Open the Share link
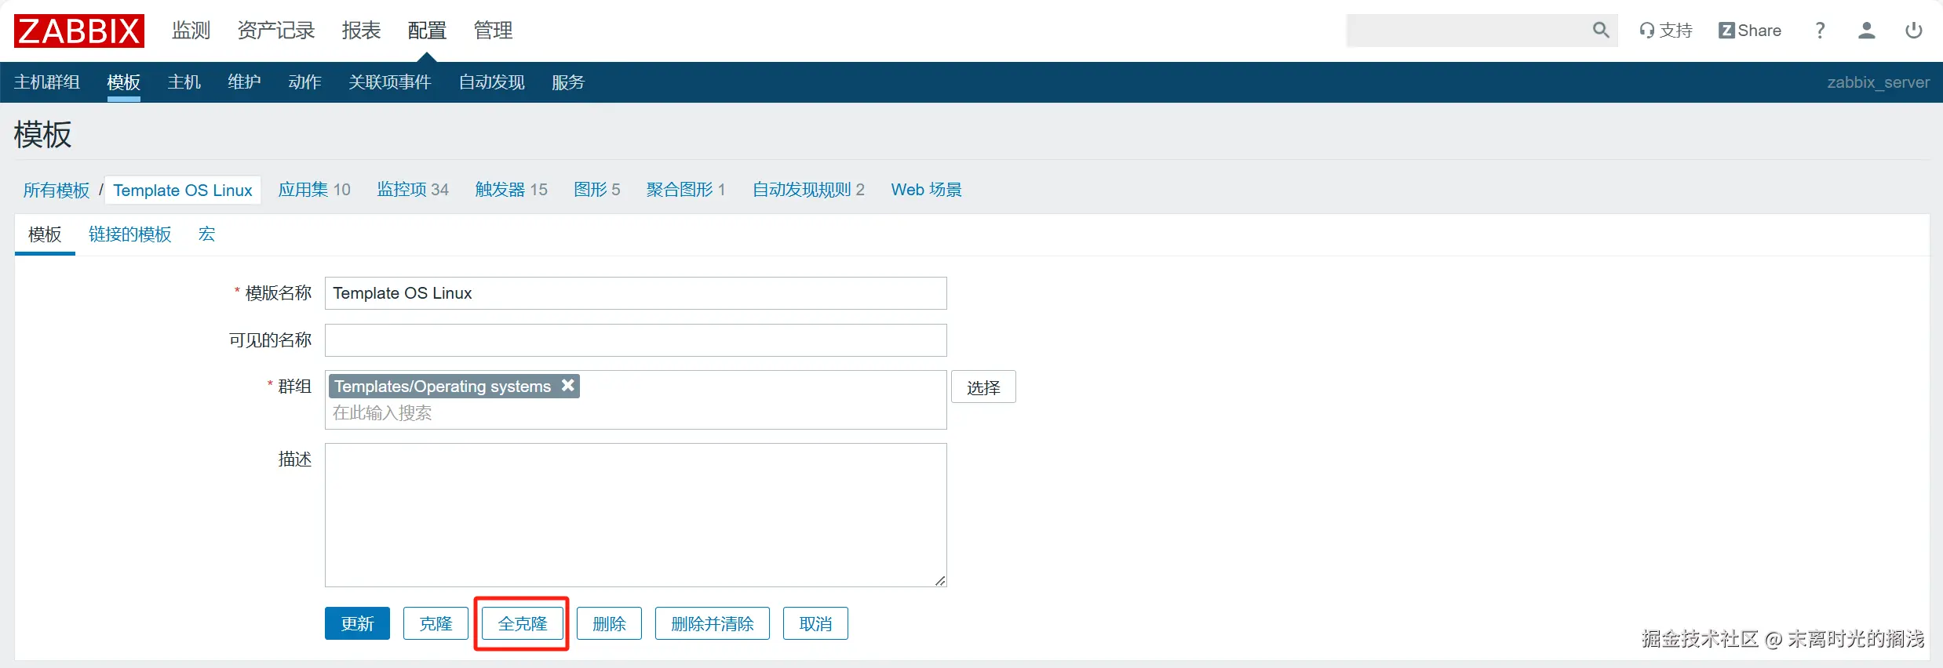This screenshot has width=1943, height=668. click(x=1750, y=31)
